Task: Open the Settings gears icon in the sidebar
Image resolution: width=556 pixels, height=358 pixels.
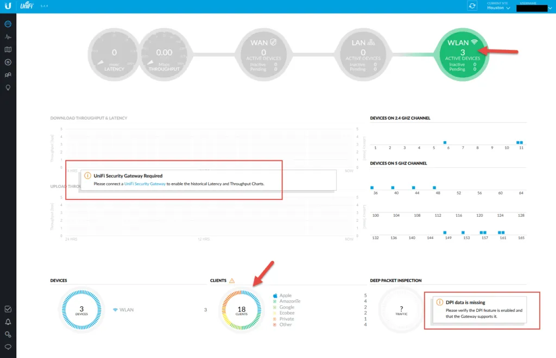Action: point(8,334)
